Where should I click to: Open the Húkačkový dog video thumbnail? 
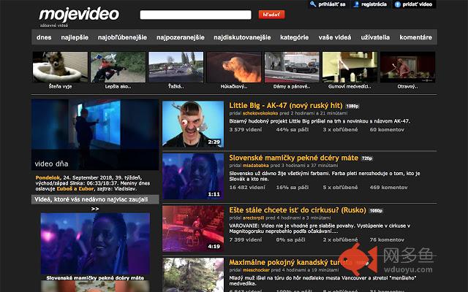pyautogui.click(x=234, y=67)
